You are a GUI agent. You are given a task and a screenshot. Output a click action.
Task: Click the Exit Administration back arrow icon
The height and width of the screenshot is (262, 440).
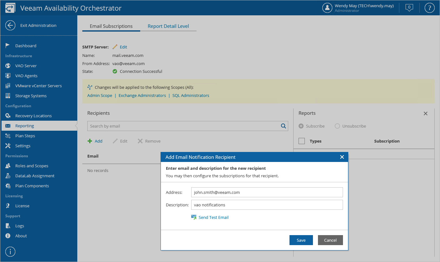(x=10, y=26)
